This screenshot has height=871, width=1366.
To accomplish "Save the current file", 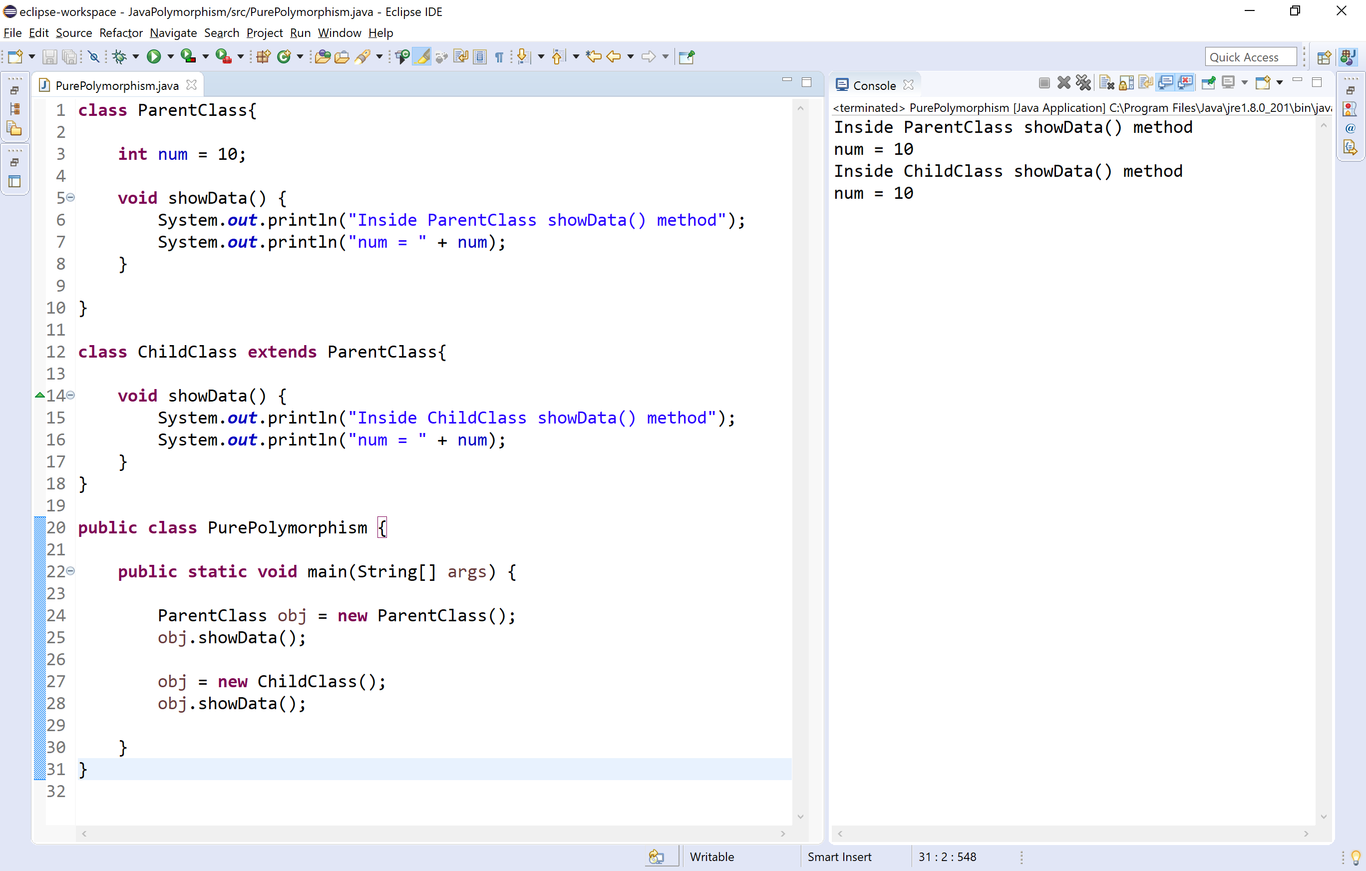I will (50, 57).
